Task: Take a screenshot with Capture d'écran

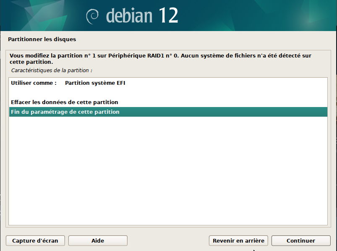Action: click(x=35, y=241)
